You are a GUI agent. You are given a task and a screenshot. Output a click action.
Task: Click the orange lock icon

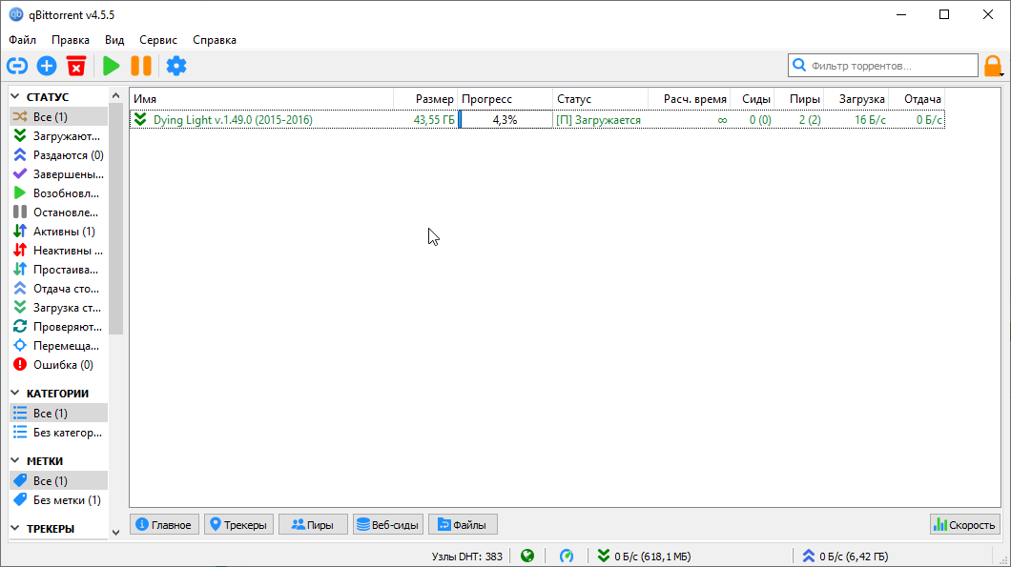993,66
